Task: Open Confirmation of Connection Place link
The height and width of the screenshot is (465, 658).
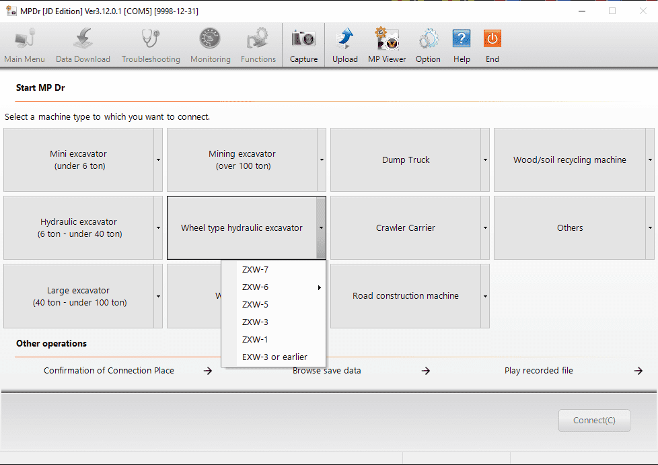Action: (x=109, y=371)
